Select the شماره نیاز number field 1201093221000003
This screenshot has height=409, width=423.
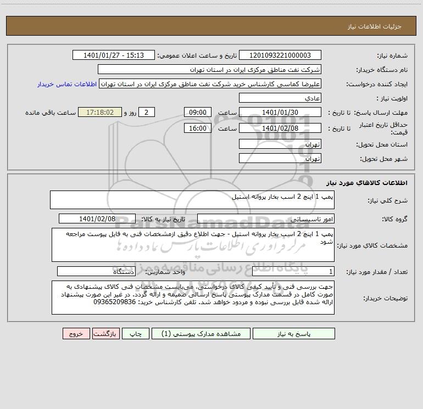point(280,55)
